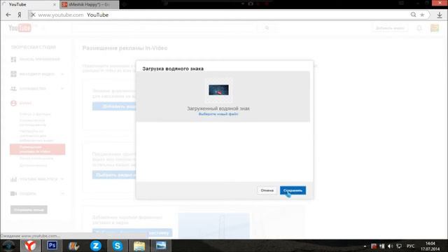The width and height of the screenshot is (448, 252).
Task: Expand the YouTube Analytics chevron
Action: pyautogui.click(x=62, y=179)
